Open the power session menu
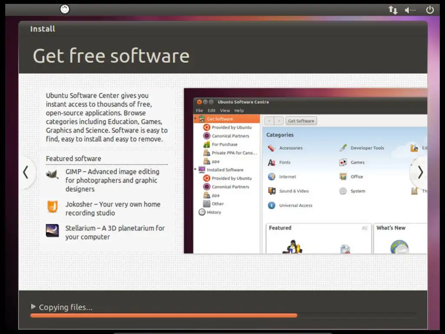The height and width of the screenshot is (334, 445). [x=430, y=10]
